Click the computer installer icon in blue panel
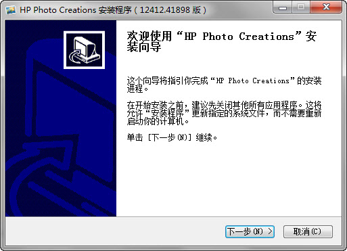Image resolution: width=347 pixels, height=251 pixels. coord(84,50)
